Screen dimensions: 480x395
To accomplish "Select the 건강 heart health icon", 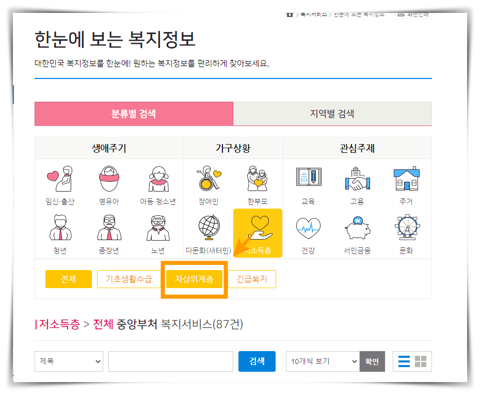I will point(308,228).
